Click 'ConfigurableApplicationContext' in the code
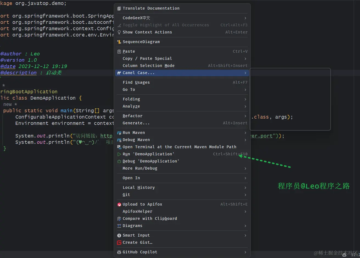360x258 pixels. (60, 117)
